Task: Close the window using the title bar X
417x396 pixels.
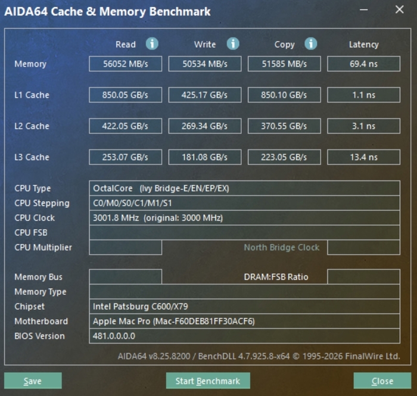Action: 399,10
